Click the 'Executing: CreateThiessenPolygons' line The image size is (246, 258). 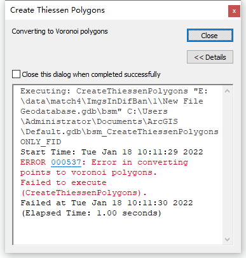(x=114, y=91)
